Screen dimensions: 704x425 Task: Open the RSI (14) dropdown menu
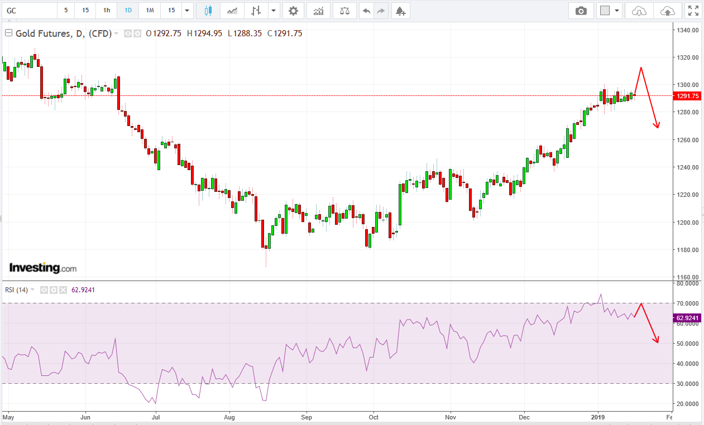click(x=32, y=290)
